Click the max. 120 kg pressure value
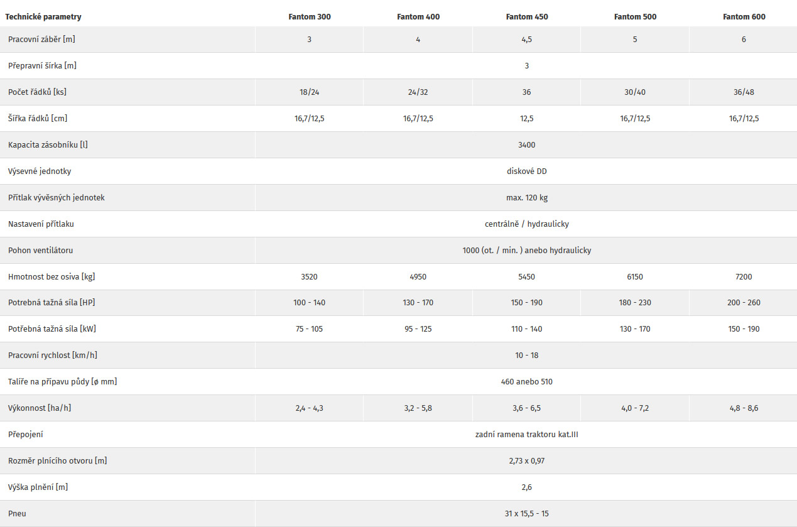Image resolution: width=797 pixels, height=527 pixels. [x=526, y=198]
